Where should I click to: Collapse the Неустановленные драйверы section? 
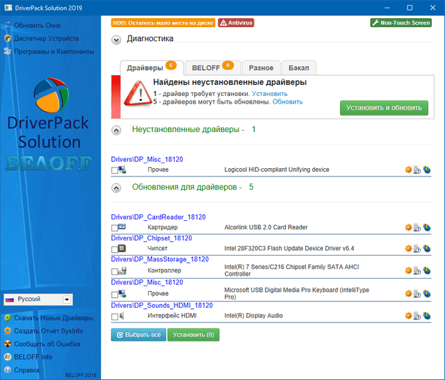click(x=116, y=130)
